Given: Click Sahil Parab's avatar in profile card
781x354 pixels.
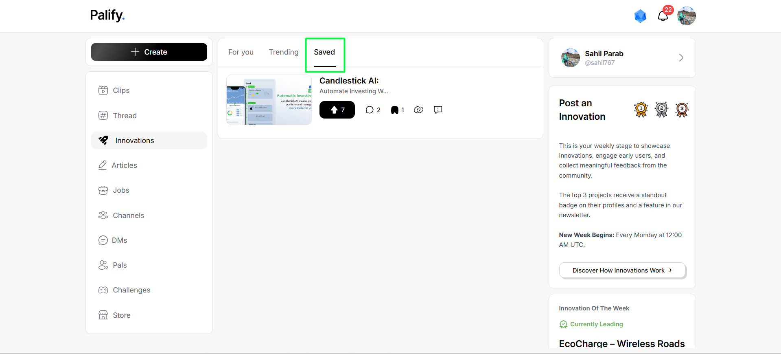Looking at the screenshot, I should [x=571, y=58].
